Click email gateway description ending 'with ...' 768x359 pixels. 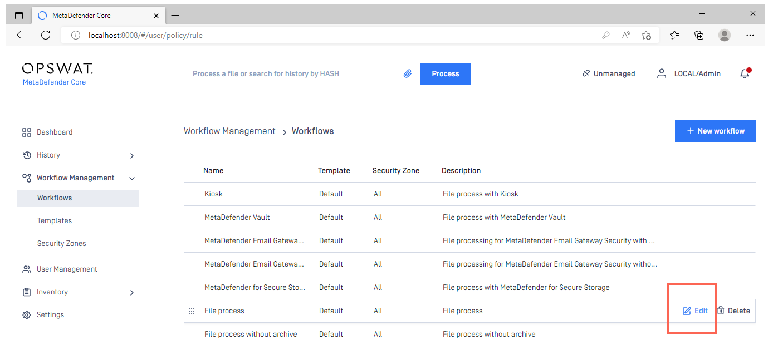549,241
